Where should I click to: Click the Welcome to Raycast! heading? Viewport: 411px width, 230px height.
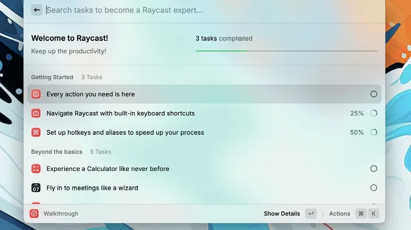click(70, 38)
